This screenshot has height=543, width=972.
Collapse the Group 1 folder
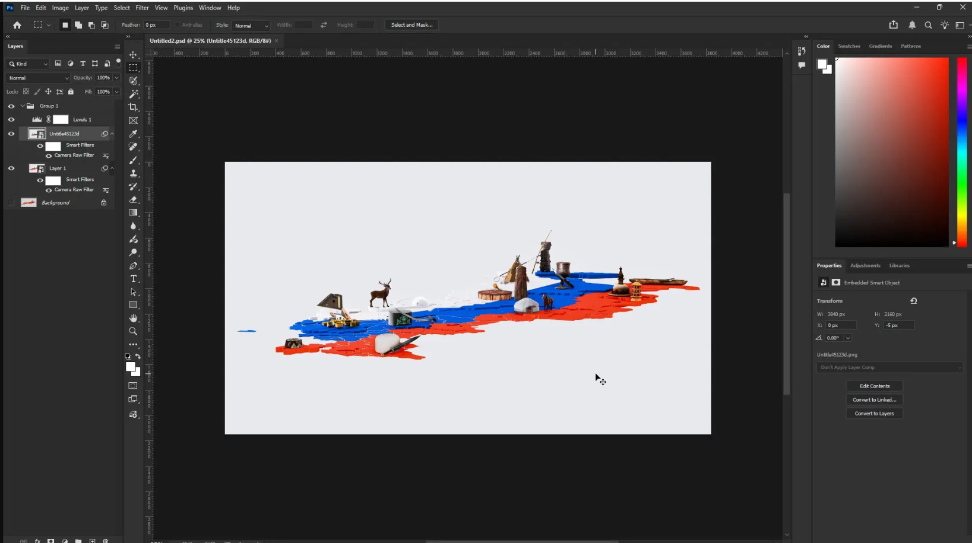23,106
